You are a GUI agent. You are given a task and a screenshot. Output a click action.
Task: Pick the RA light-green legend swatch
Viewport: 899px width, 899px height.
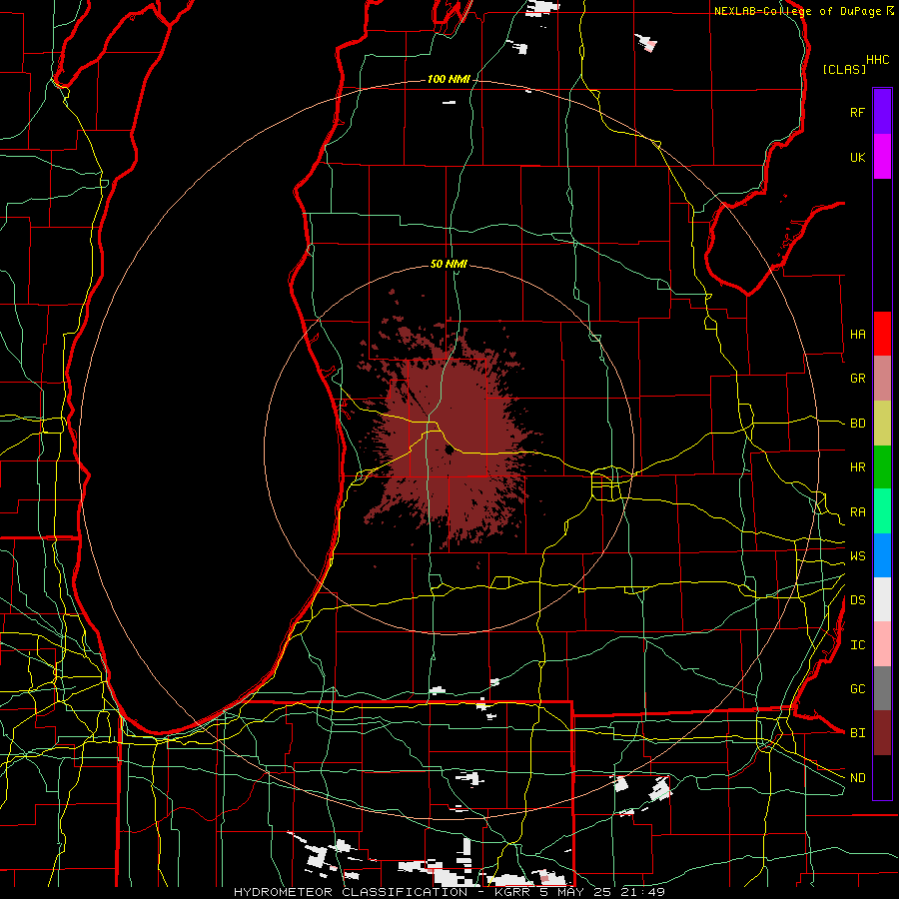[x=882, y=511]
